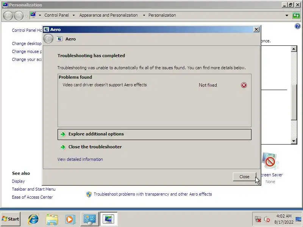
Task: Click the muted volume tray icon
Action: [267, 219]
